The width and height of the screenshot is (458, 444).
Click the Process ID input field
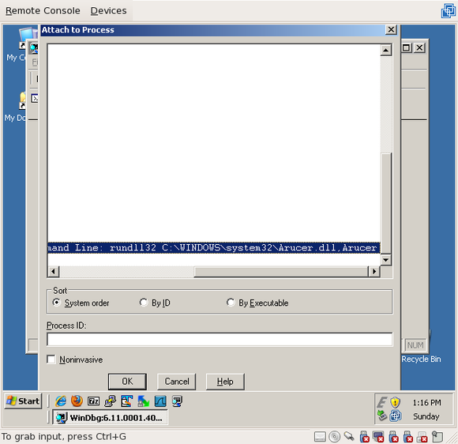(x=220, y=340)
